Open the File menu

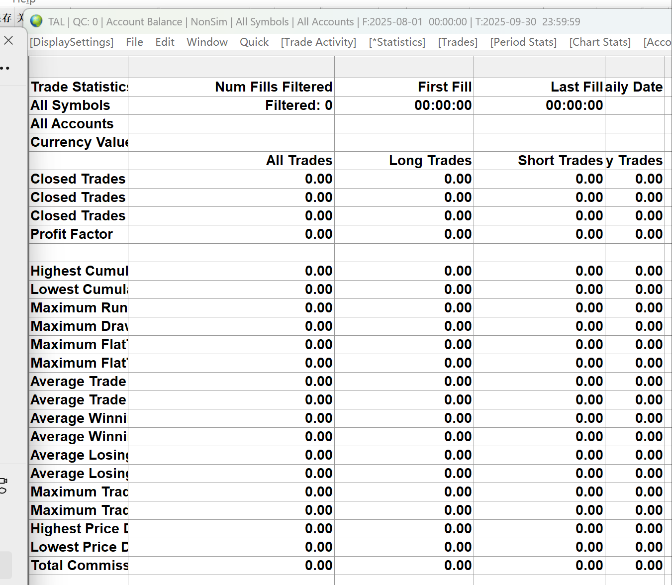(134, 42)
